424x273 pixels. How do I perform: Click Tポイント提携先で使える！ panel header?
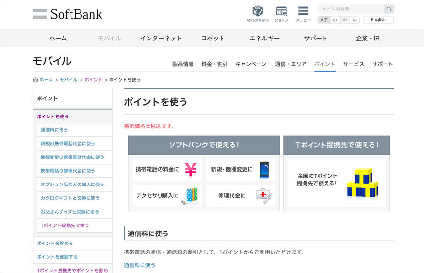[337, 145]
